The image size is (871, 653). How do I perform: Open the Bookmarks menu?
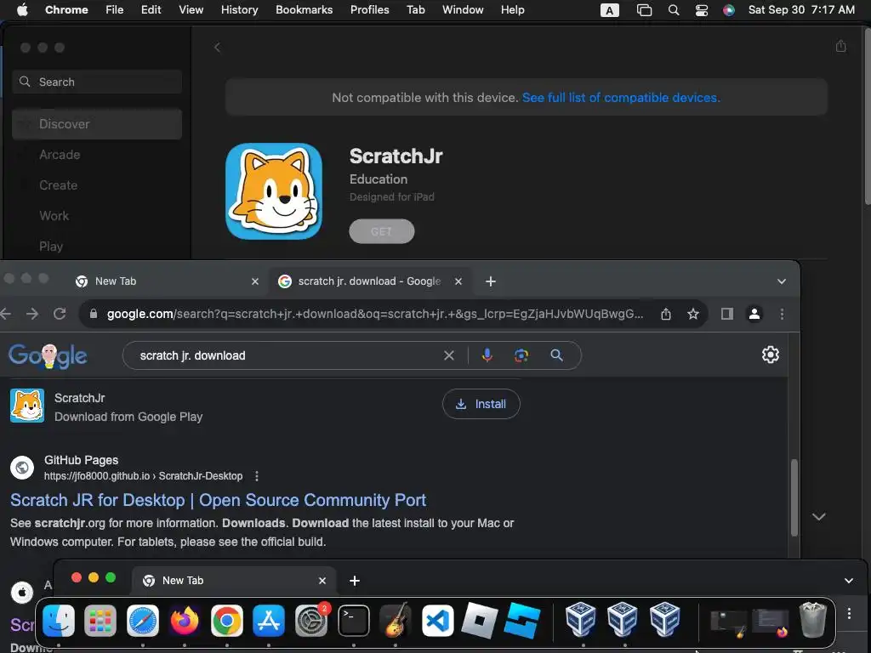pyautogui.click(x=304, y=10)
